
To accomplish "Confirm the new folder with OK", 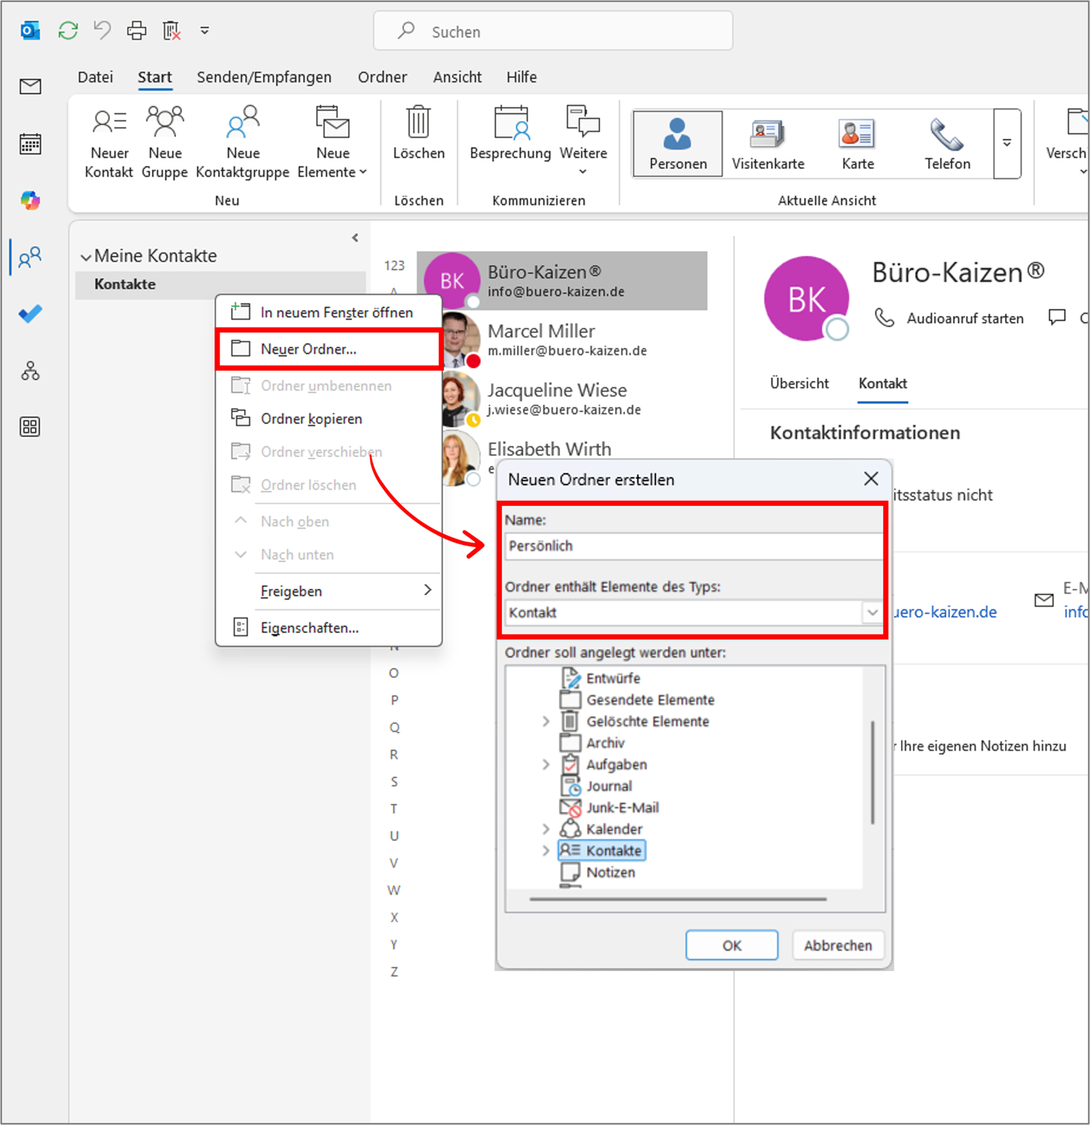I will pyautogui.click(x=731, y=945).
